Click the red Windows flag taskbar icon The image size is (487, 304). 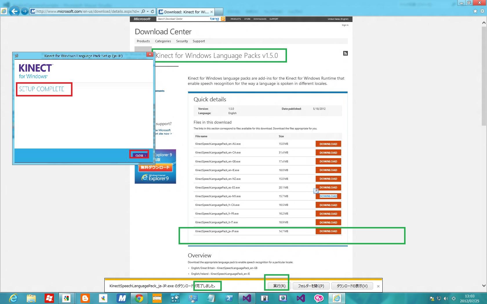point(49,298)
